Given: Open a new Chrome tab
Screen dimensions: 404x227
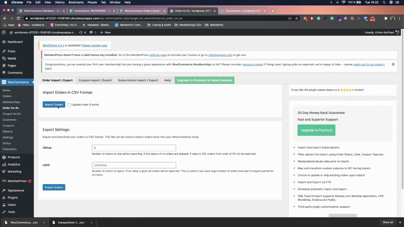Looking at the screenshot, I should tap(273, 11).
